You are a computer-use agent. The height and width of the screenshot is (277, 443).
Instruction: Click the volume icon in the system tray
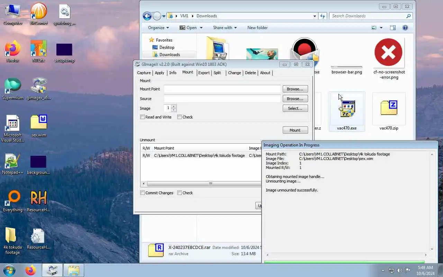[x=400, y=270]
